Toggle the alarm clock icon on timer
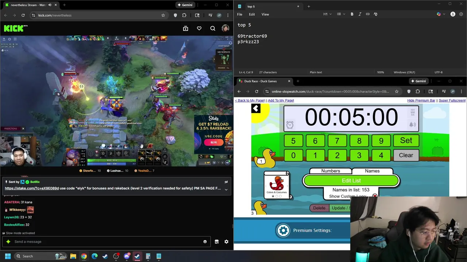The height and width of the screenshot is (262, 467). (290, 125)
